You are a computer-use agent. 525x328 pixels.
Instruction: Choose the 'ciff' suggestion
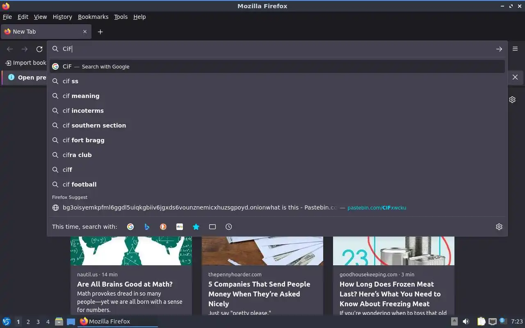point(277,170)
